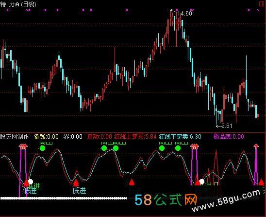Image resolution: width=266 pixels, height=217 pixels.
Task: Click the 极品底:0.00 indicator label
Action: 229,137
